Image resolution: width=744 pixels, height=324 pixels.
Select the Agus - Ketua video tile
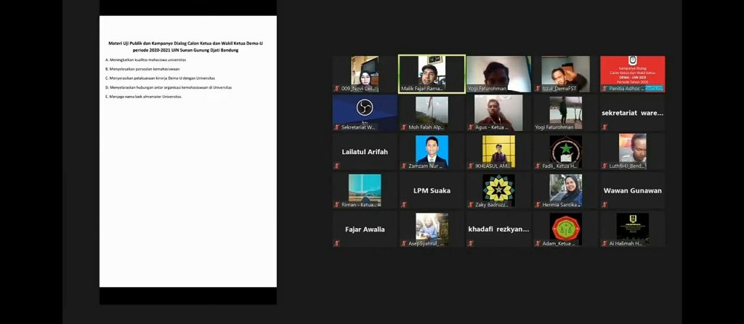click(498, 113)
